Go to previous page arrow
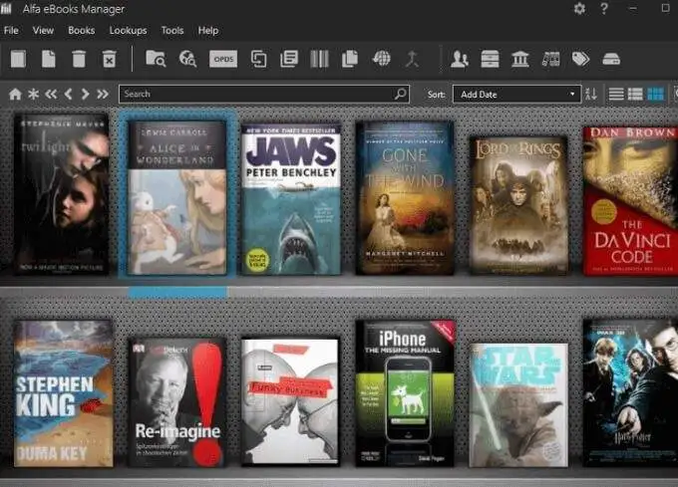Viewport: 678px width, 487px height. (69, 94)
